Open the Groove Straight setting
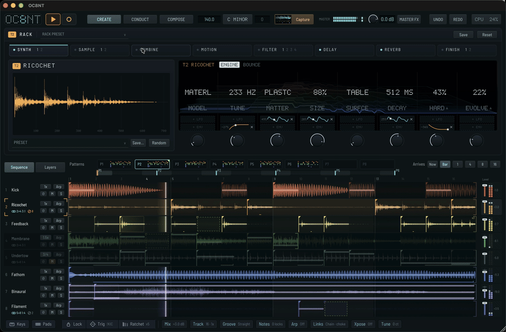 coord(236,324)
